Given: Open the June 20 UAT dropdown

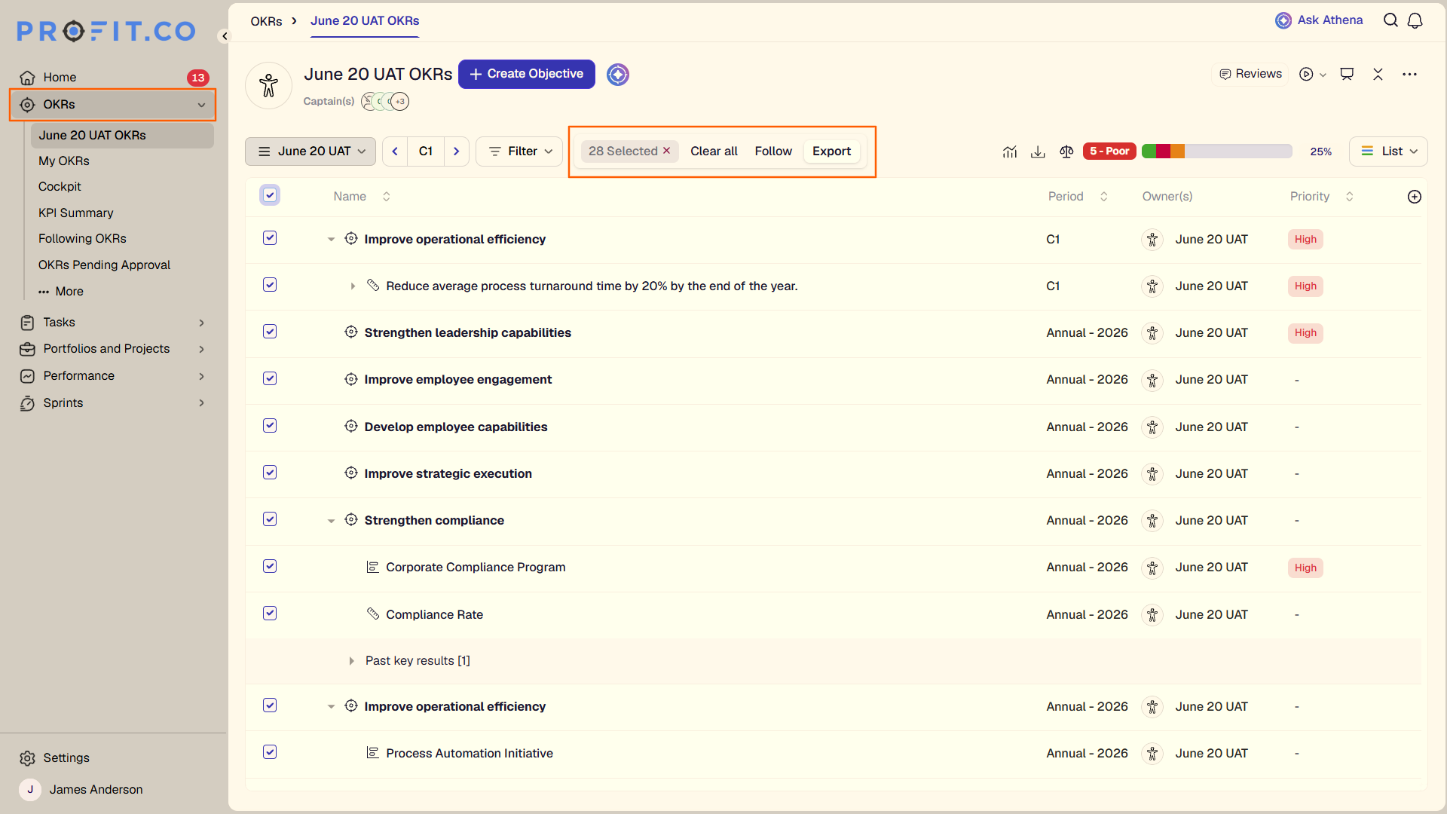Looking at the screenshot, I should coord(311,151).
